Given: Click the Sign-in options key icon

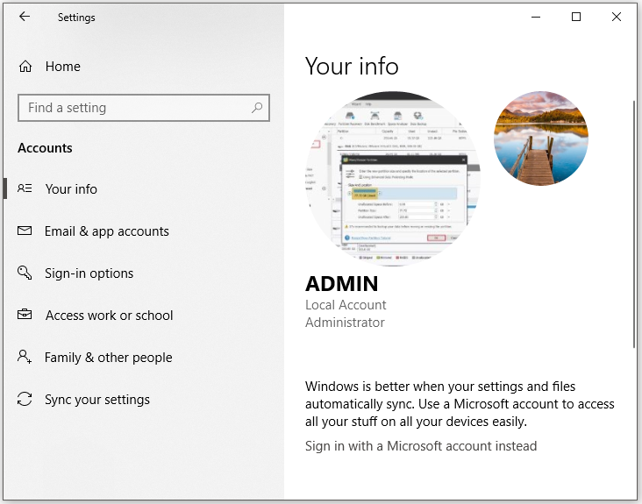Looking at the screenshot, I should point(25,273).
